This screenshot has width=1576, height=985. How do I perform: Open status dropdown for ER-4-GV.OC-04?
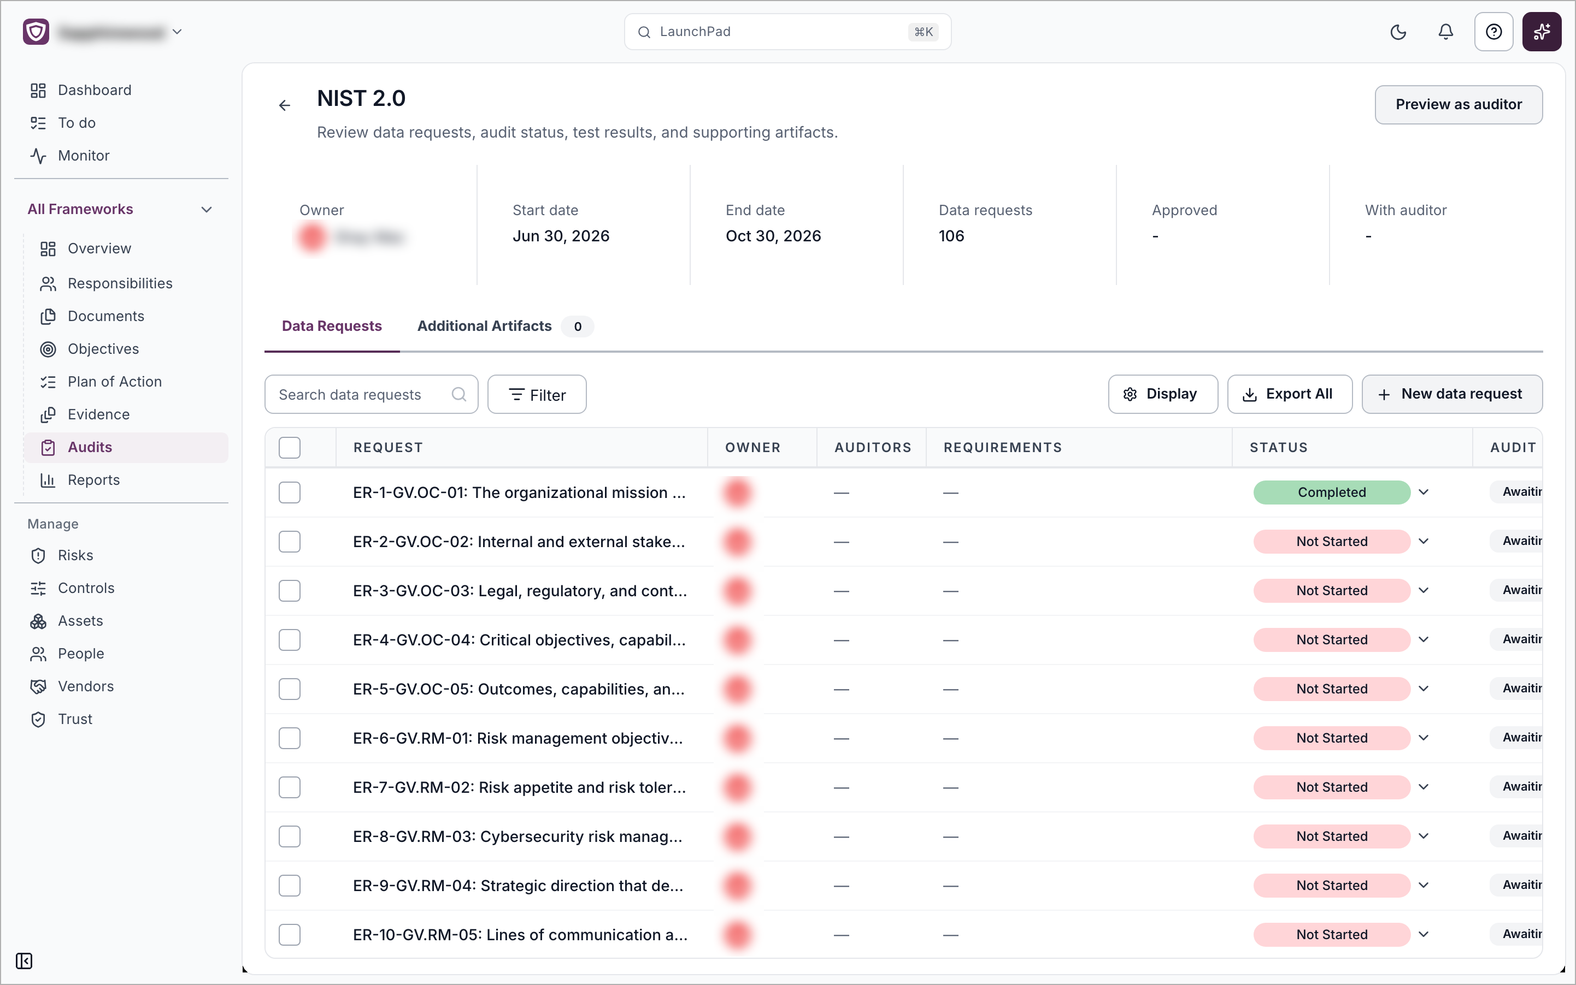tap(1424, 640)
